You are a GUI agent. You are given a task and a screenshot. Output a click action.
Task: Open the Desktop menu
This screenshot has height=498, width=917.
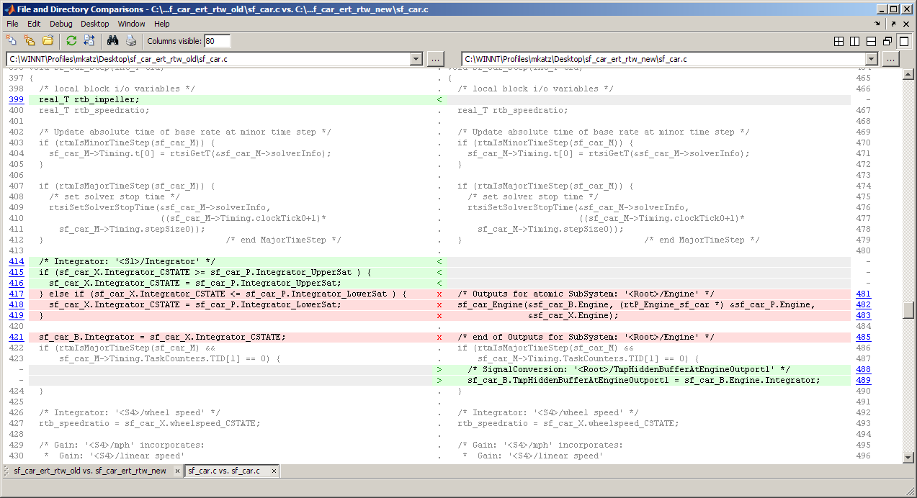[95, 24]
